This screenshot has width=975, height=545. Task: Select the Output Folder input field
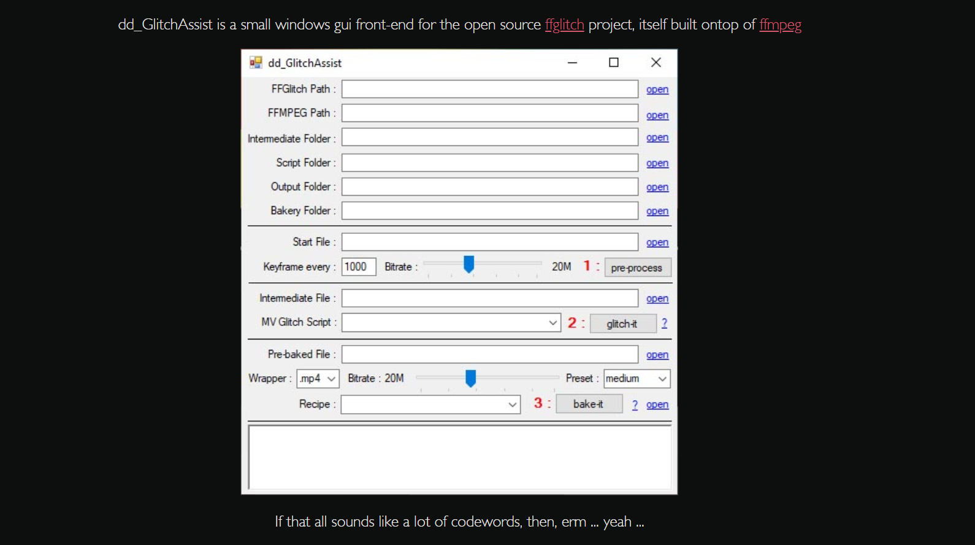[x=490, y=187]
